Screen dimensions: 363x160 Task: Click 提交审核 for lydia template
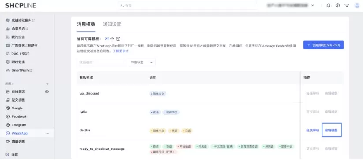[x=313, y=112]
